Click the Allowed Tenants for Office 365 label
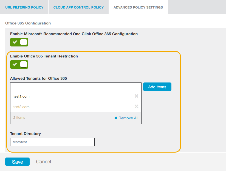 (38, 78)
